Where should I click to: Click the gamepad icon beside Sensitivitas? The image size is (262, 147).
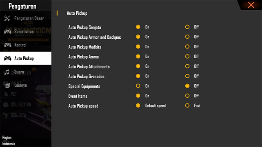[x=7, y=31]
